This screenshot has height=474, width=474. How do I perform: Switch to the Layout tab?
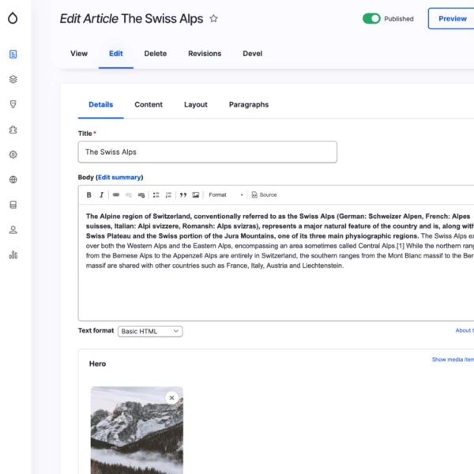196,104
